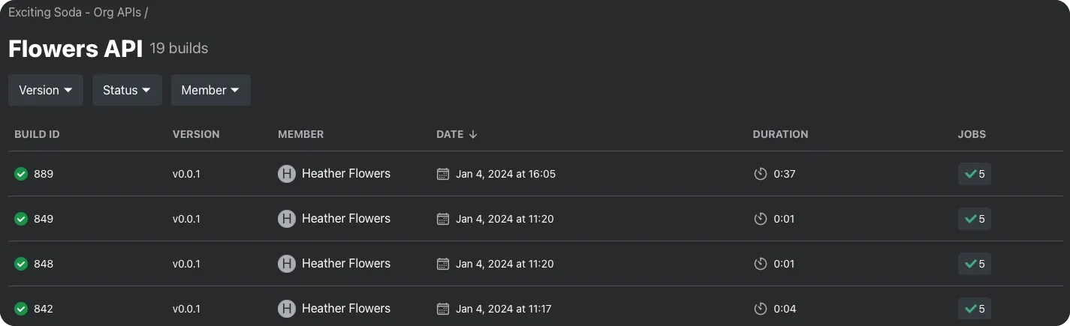Screen dimensions: 1070x326
Task: Click the calendar icon on build 889's date
Action: point(443,174)
